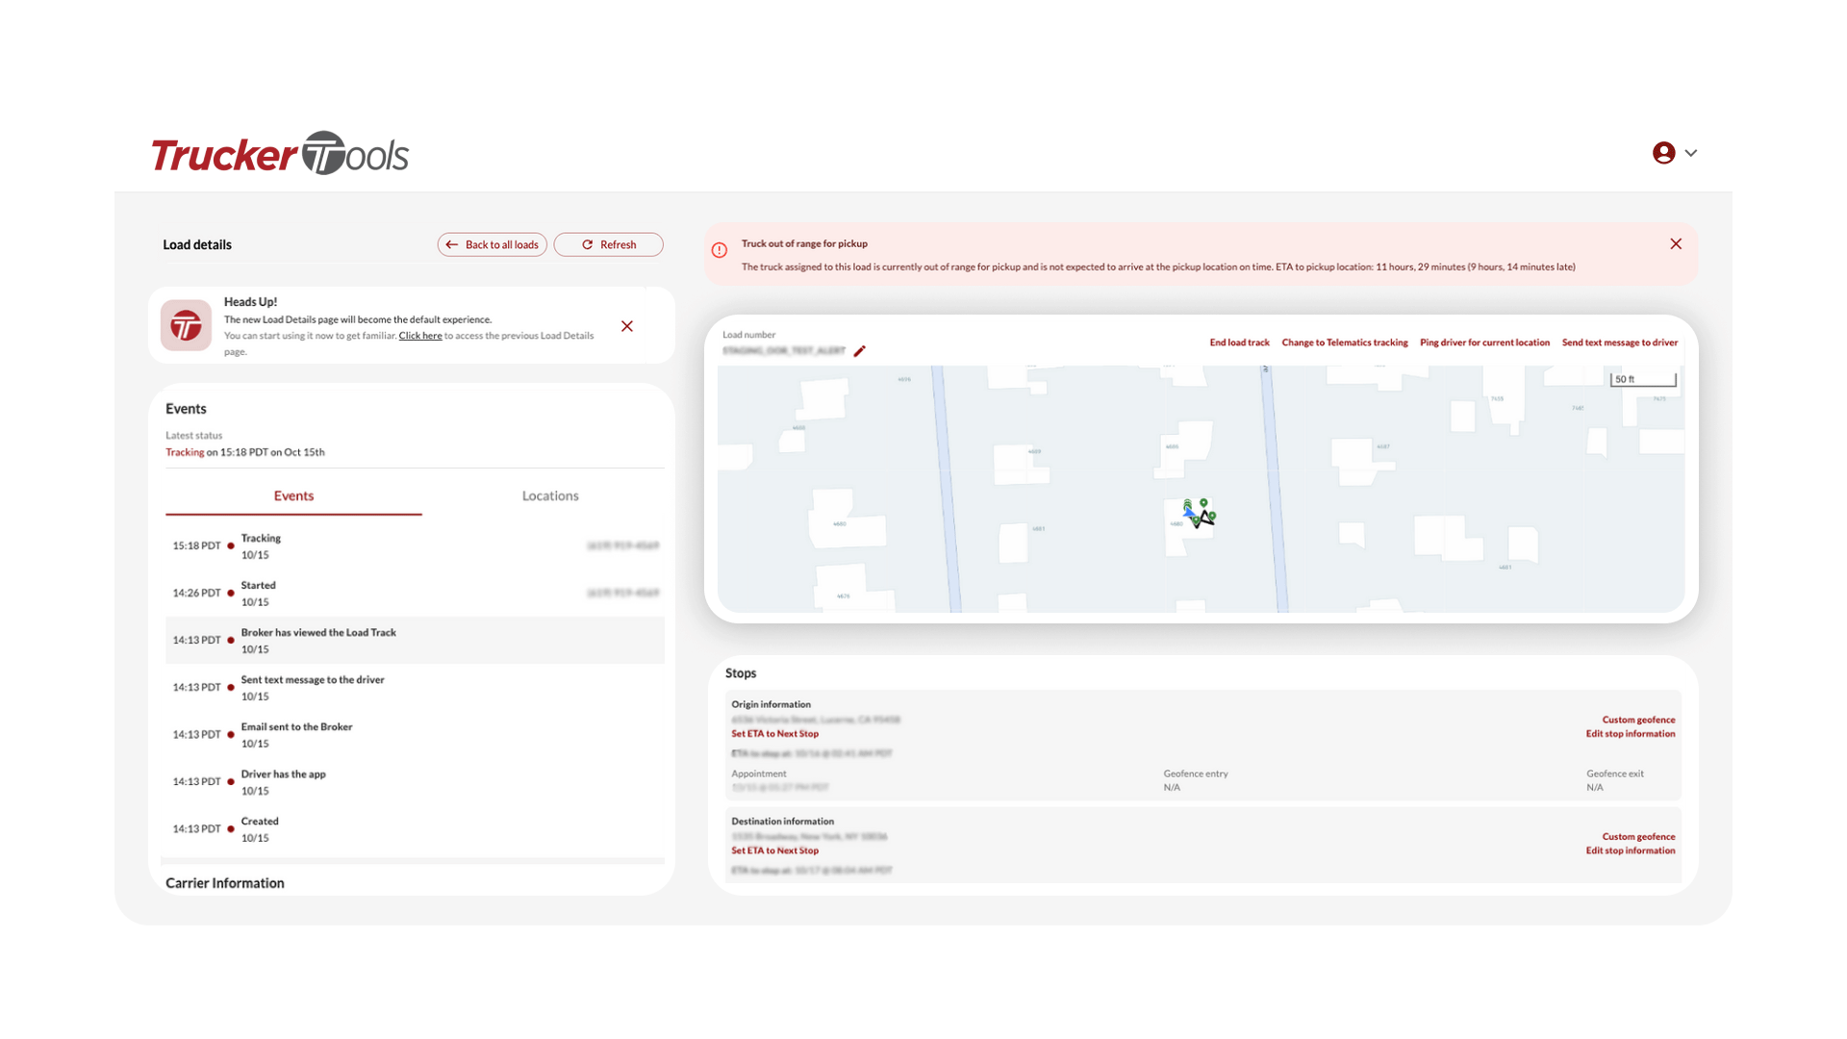This screenshot has width=1847, height=1039.
Task: Click the Trucker Tools logo
Action: click(279, 154)
